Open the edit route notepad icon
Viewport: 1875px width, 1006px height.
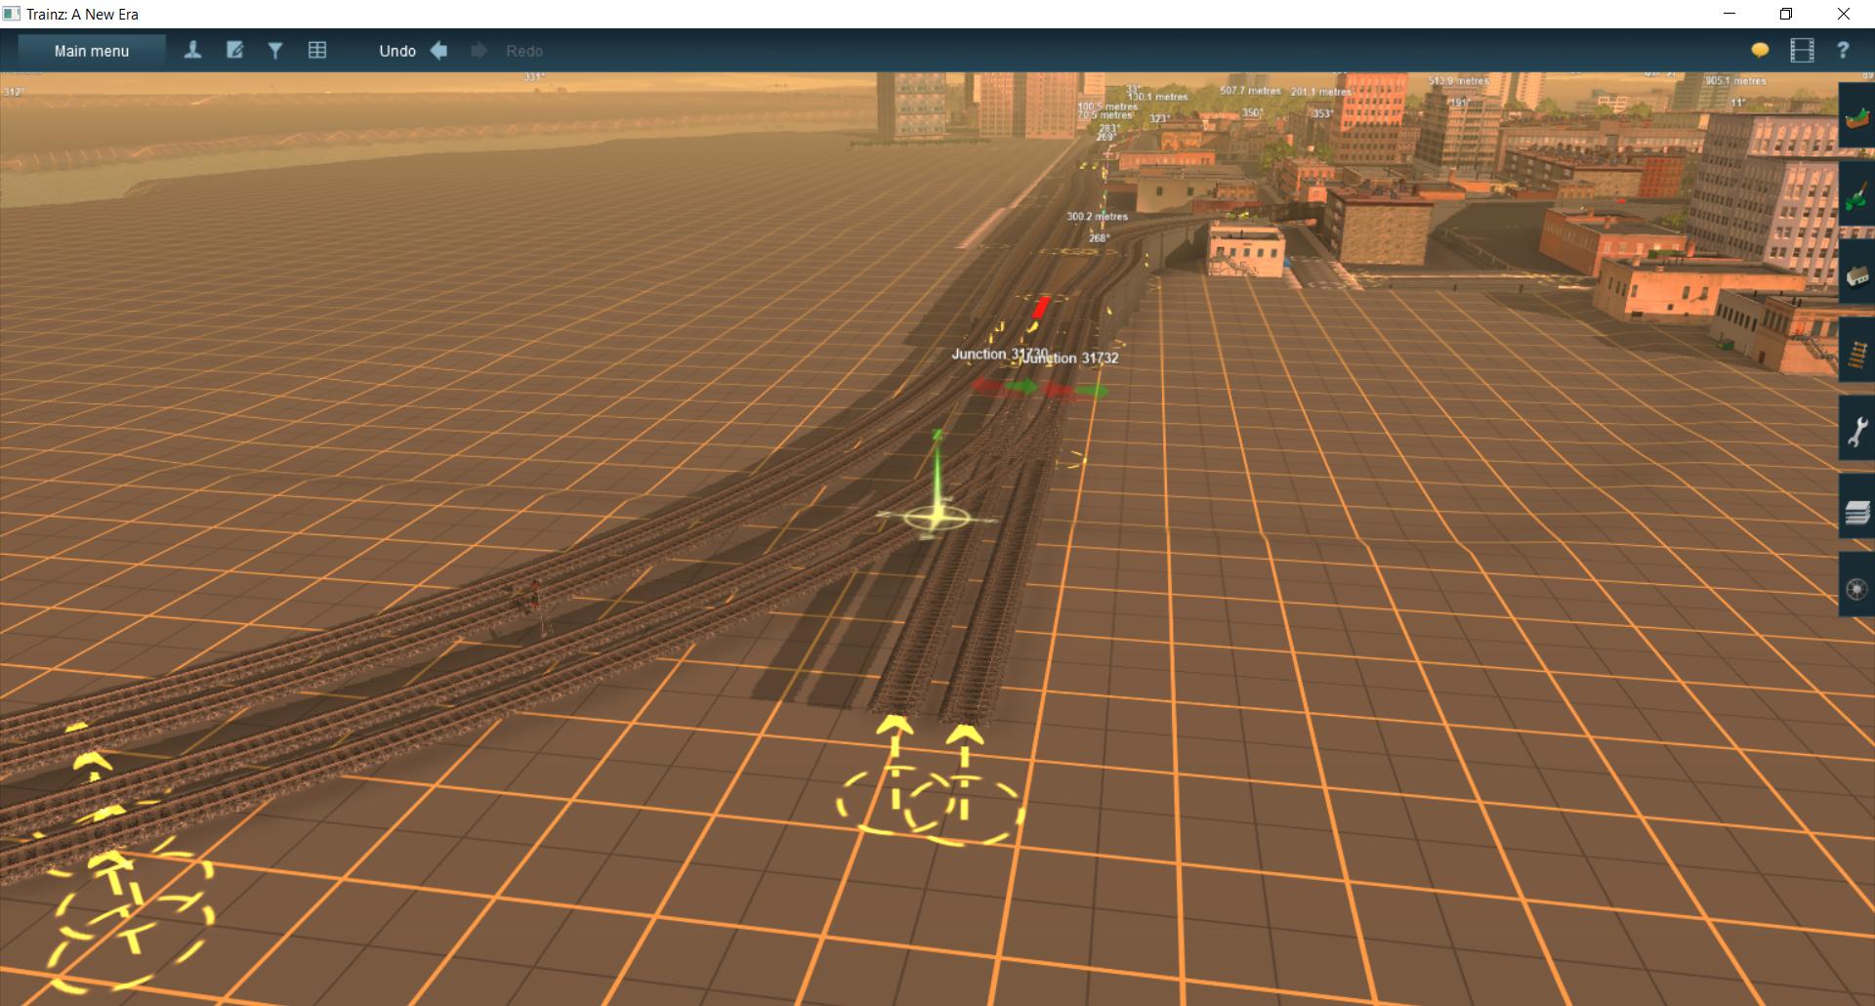pos(234,51)
